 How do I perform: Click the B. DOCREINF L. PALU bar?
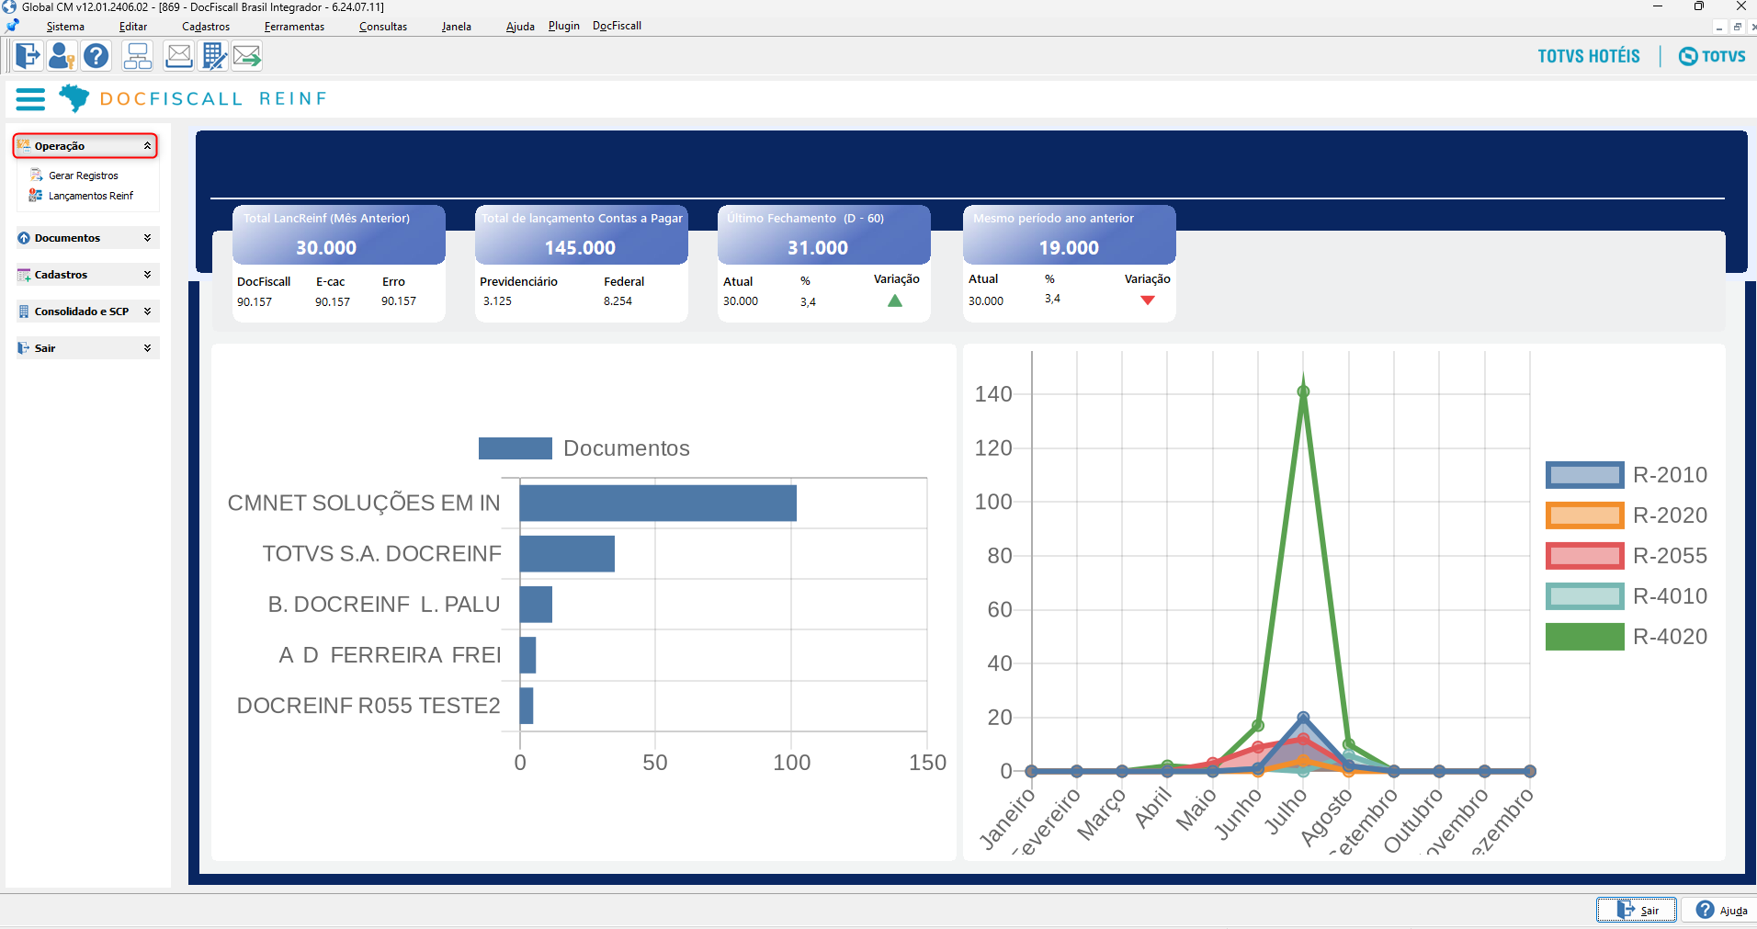tap(536, 605)
